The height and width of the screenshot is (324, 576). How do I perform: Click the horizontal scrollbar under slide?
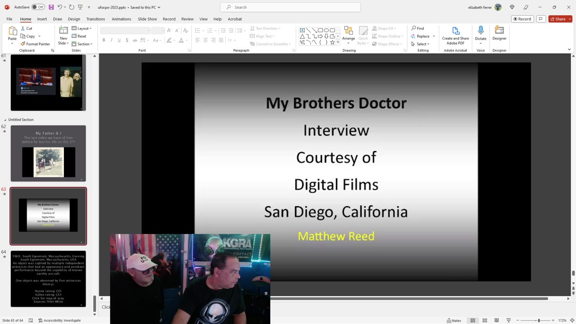tap(409, 298)
